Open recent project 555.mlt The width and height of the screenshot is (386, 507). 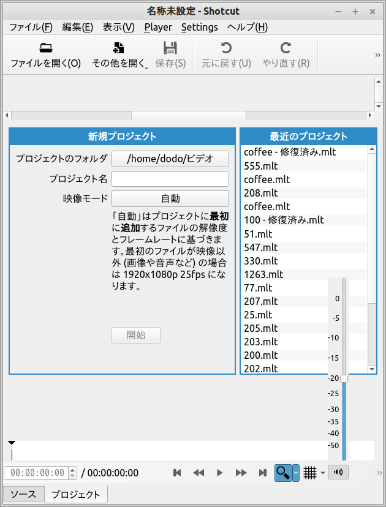click(260, 166)
